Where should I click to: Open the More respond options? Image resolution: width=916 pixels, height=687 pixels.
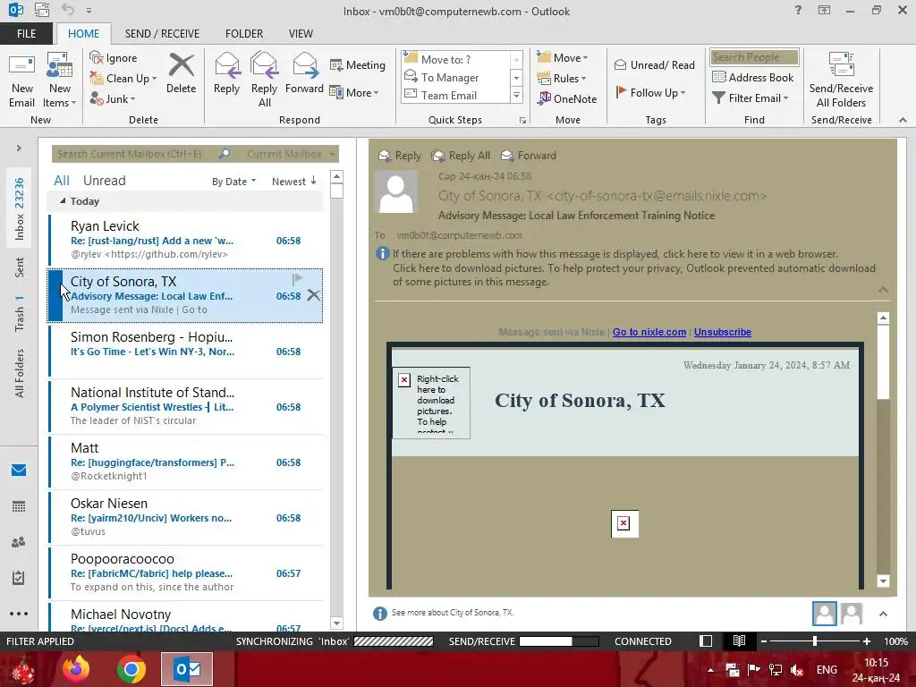(354, 92)
